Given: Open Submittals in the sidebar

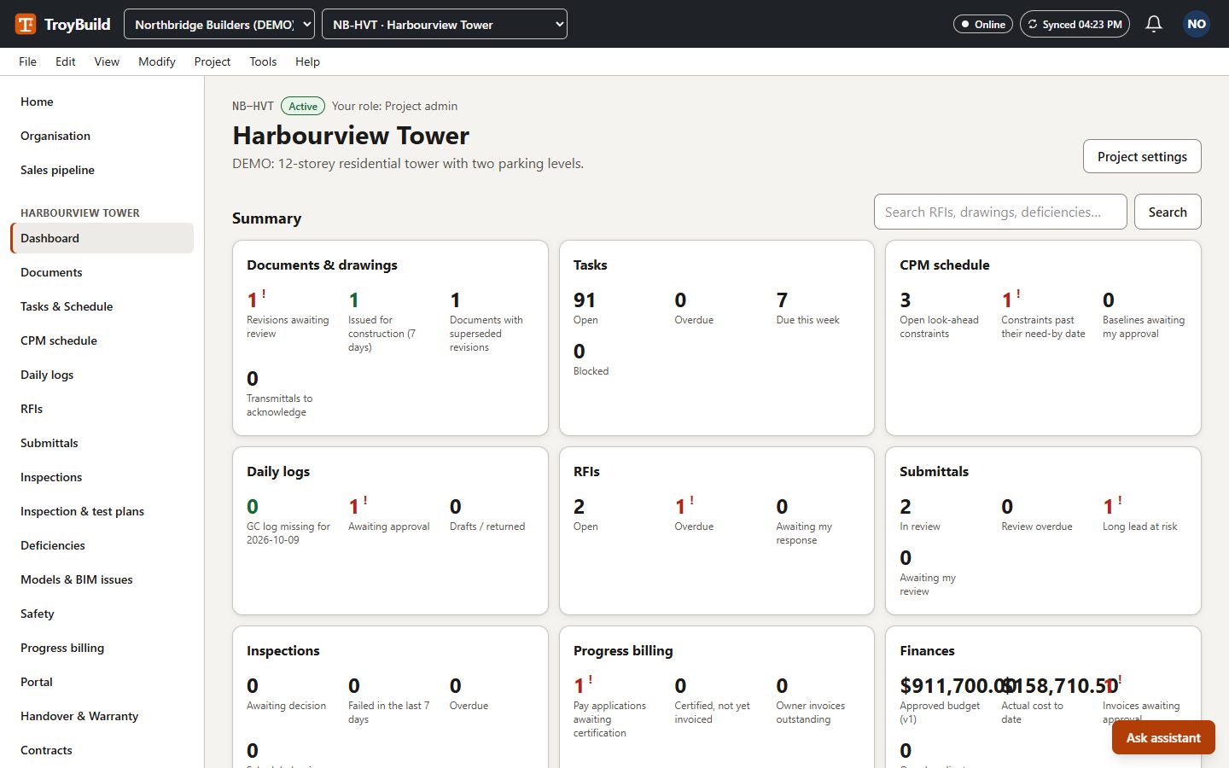Looking at the screenshot, I should (x=102, y=443).
